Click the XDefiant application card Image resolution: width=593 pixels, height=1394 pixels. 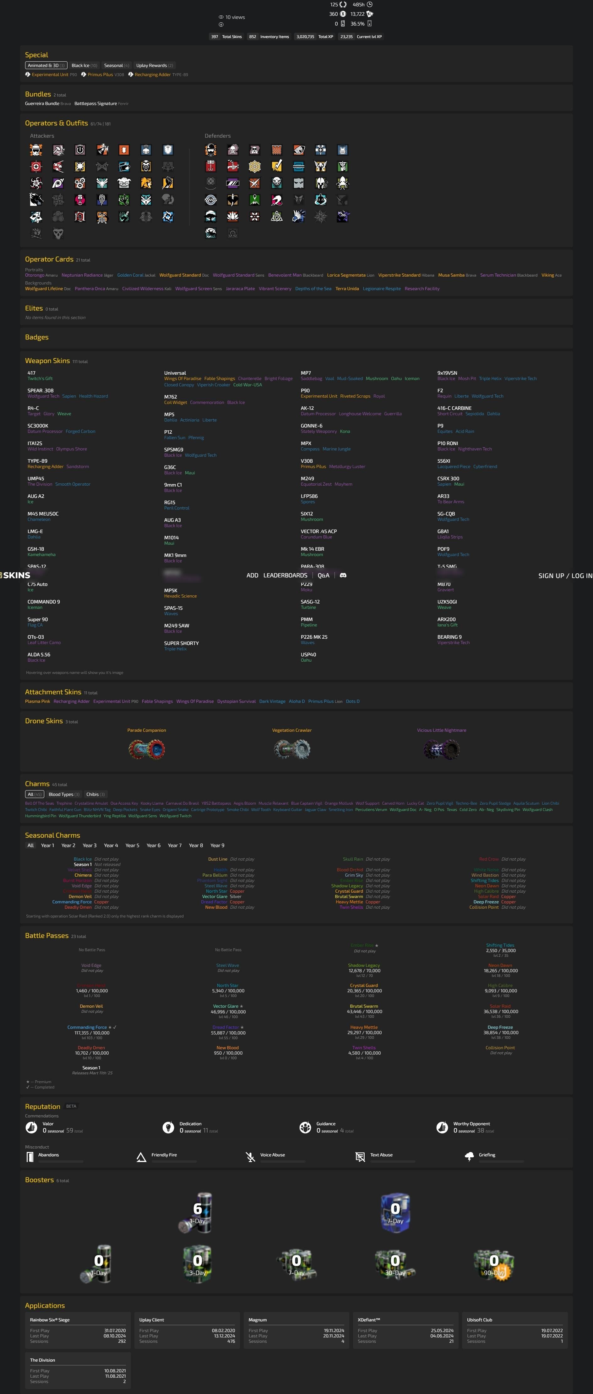pos(405,1330)
